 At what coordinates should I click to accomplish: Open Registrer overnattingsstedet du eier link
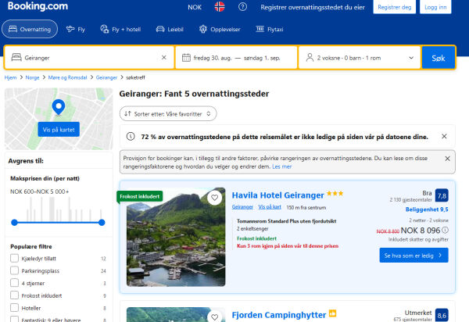point(313,7)
